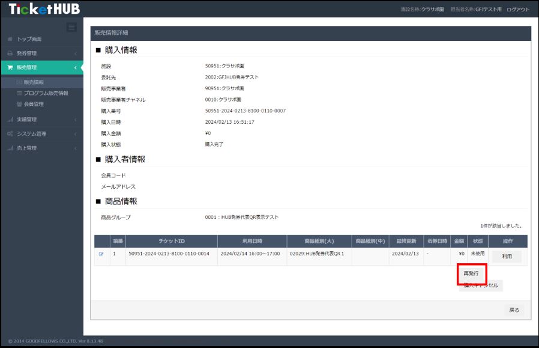This screenshot has width=539, height=348.
Task: Click the edit pencil icon in the ticket row
Action: [100, 254]
